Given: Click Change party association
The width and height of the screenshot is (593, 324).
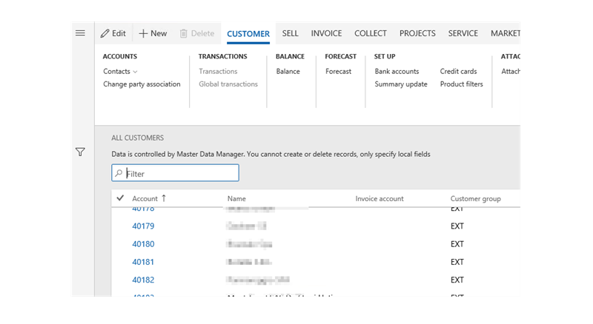Looking at the screenshot, I should click(x=142, y=84).
